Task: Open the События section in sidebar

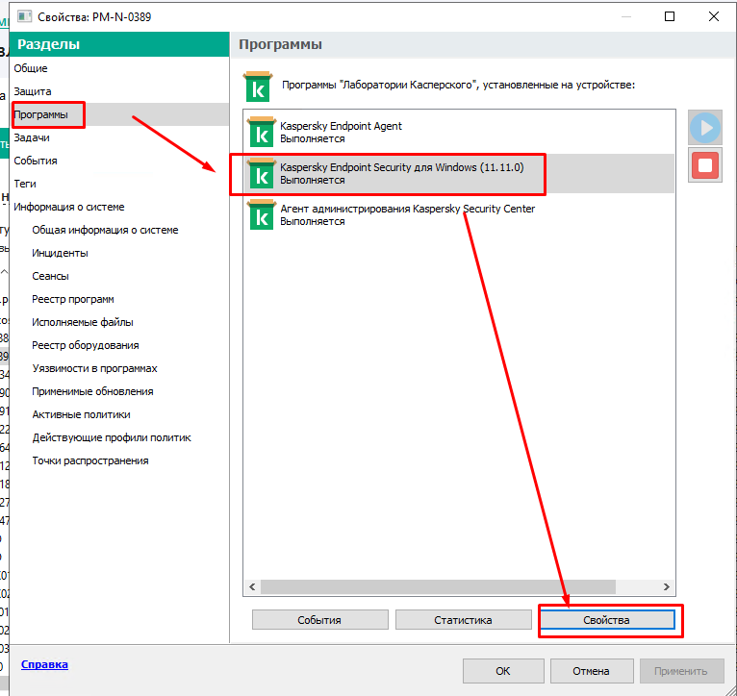Action: [x=36, y=161]
